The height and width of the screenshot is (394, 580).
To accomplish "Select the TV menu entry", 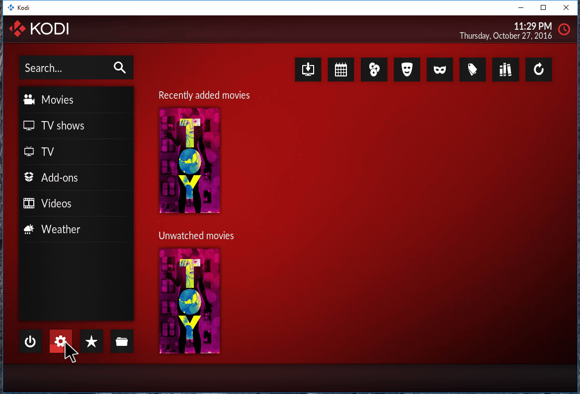I will tap(76, 151).
